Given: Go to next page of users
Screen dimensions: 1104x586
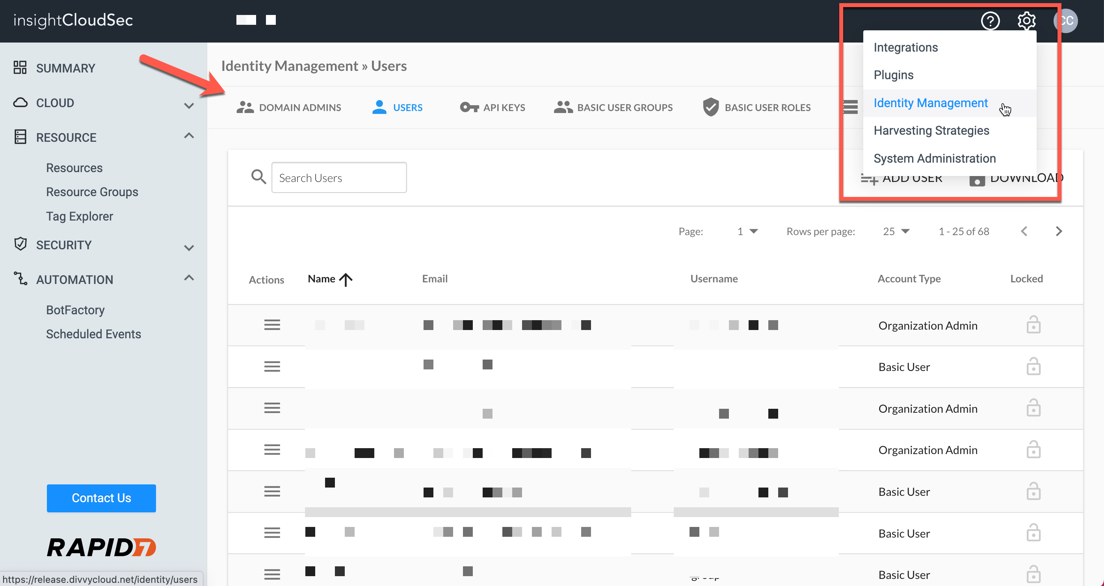Looking at the screenshot, I should [x=1059, y=231].
